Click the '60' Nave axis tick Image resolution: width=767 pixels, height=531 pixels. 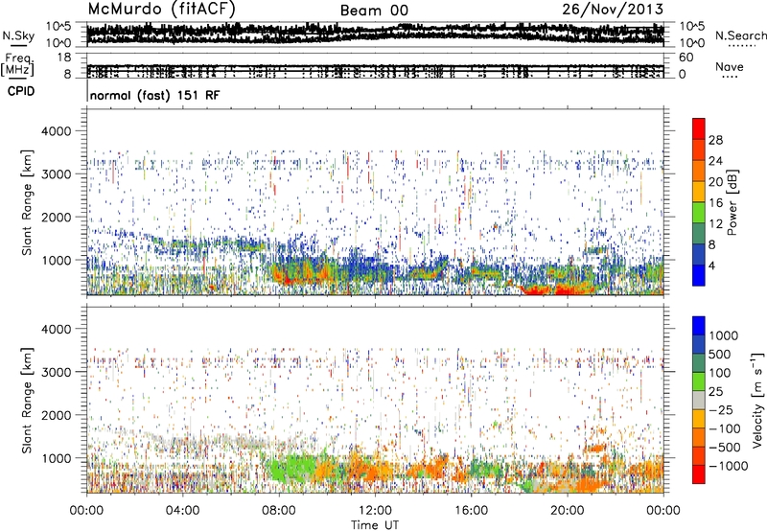[x=686, y=58]
